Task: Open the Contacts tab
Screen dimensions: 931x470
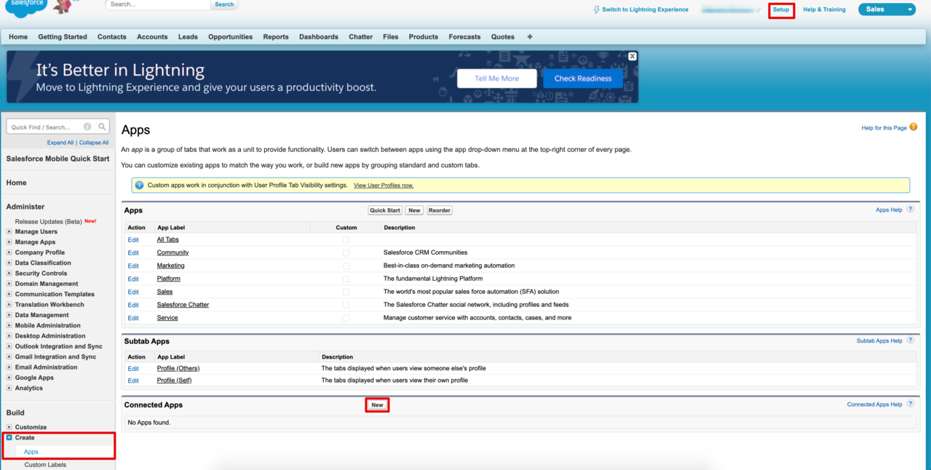Action: [x=111, y=36]
